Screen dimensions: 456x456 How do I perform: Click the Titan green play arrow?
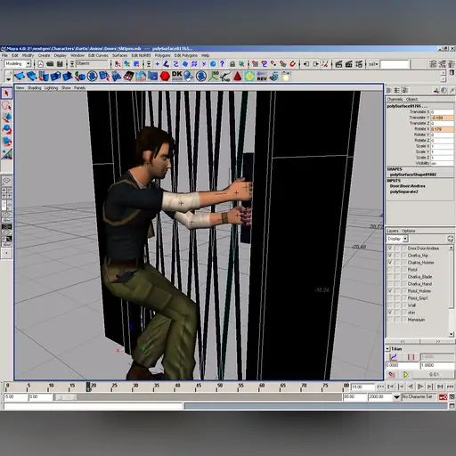pos(406,375)
